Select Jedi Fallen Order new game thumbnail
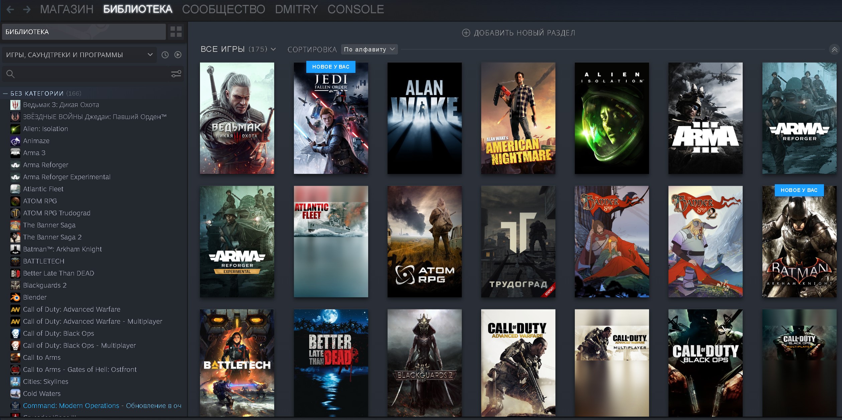Screen dimensions: 842x420 pos(331,119)
